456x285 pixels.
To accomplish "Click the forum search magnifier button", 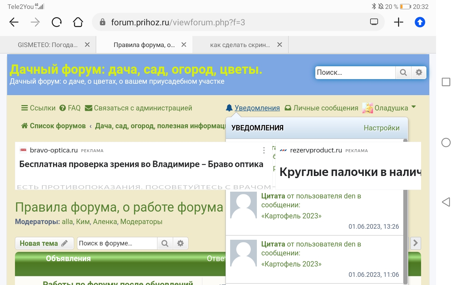I will (x=165, y=244).
